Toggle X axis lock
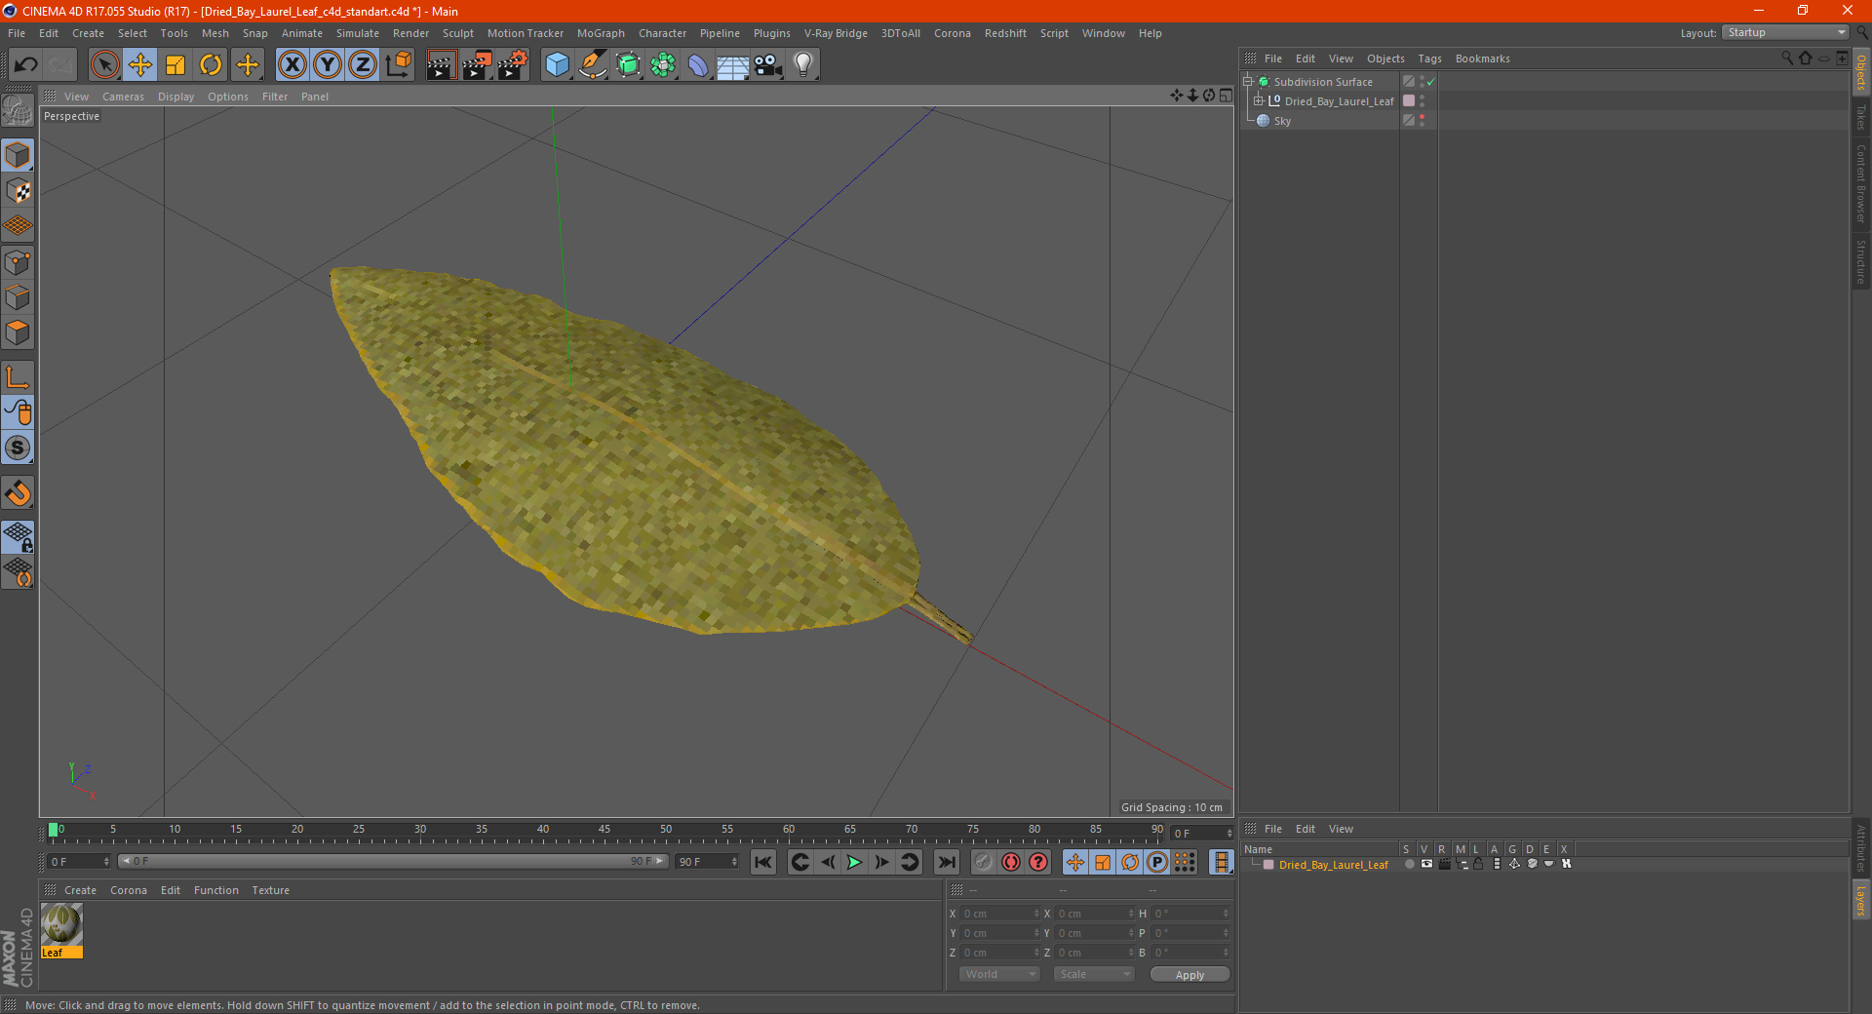 292,65
